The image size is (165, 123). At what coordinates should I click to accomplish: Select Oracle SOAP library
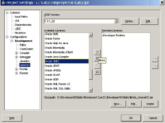pos(66,75)
